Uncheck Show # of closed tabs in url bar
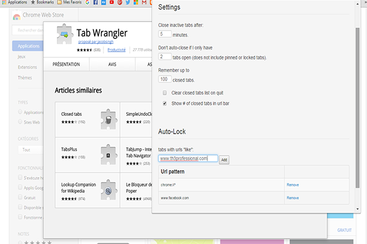This screenshot has width=367, height=244. (x=165, y=104)
